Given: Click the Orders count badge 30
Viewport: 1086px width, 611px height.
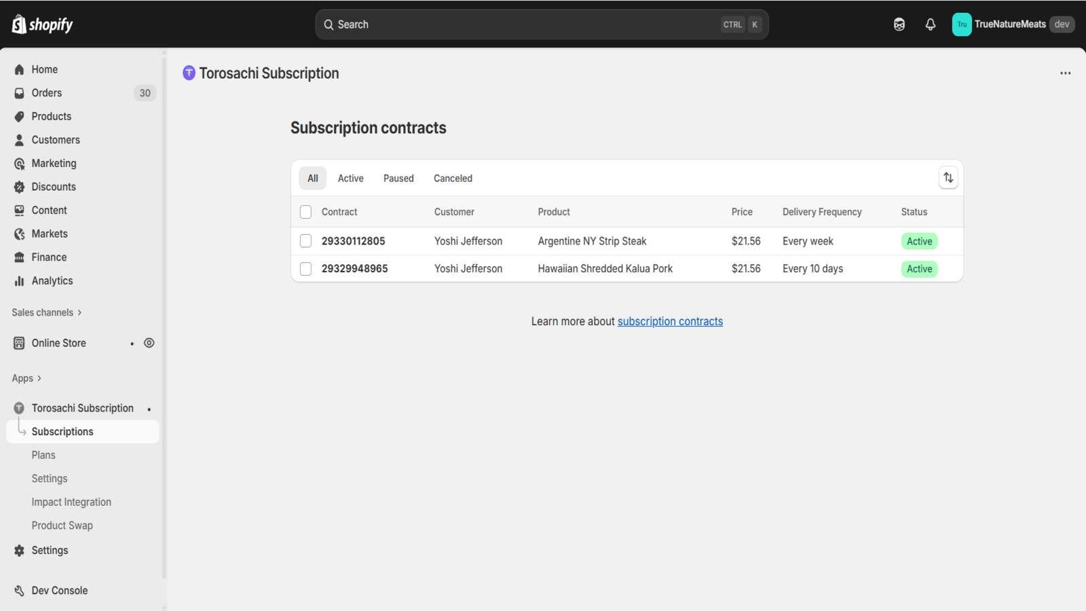Looking at the screenshot, I should click(145, 93).
